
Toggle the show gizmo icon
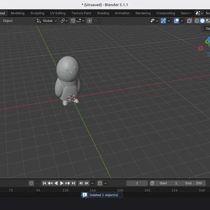coord(163,21)
